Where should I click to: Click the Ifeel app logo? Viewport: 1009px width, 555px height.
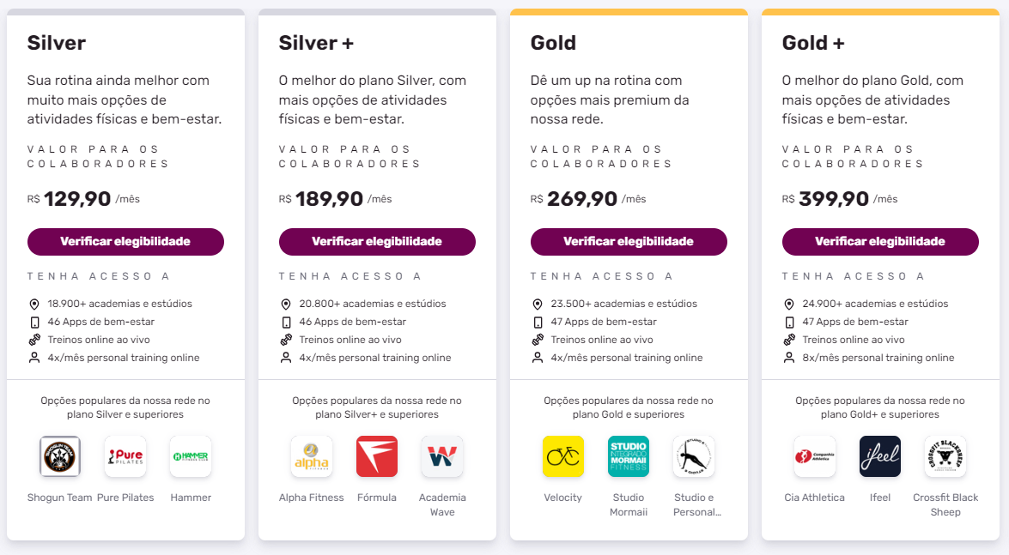880,456
